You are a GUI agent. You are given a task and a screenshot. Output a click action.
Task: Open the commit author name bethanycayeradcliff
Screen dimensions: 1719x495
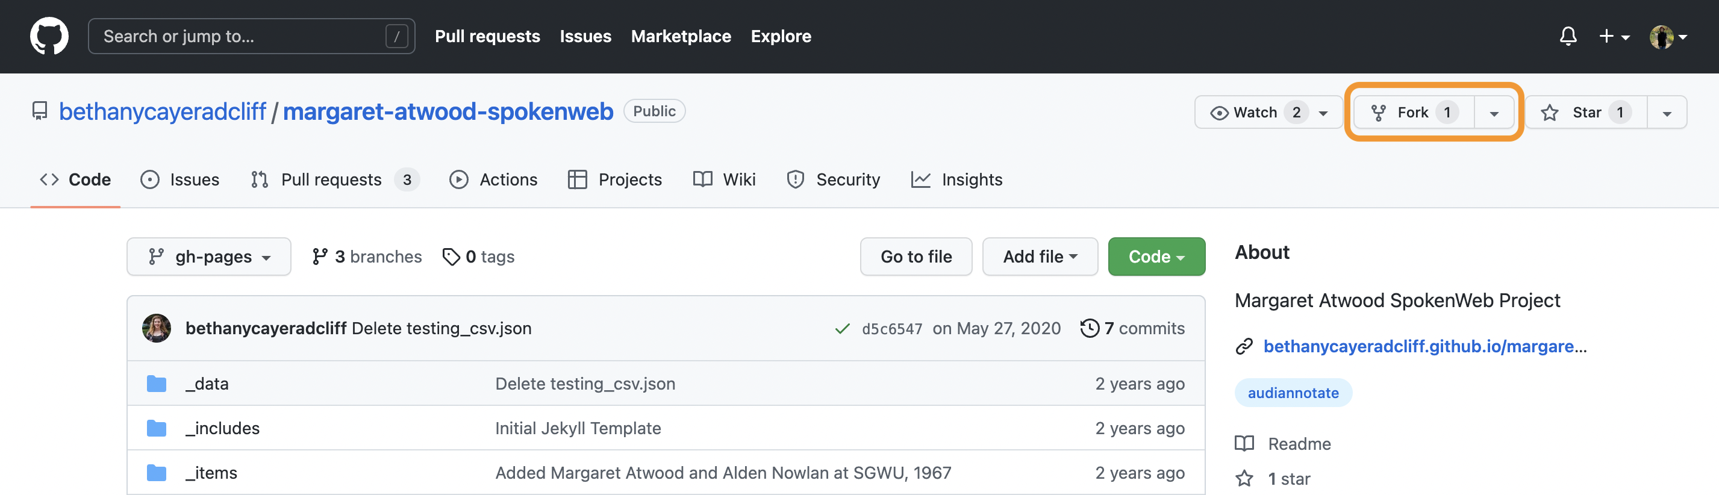[266, 328]
